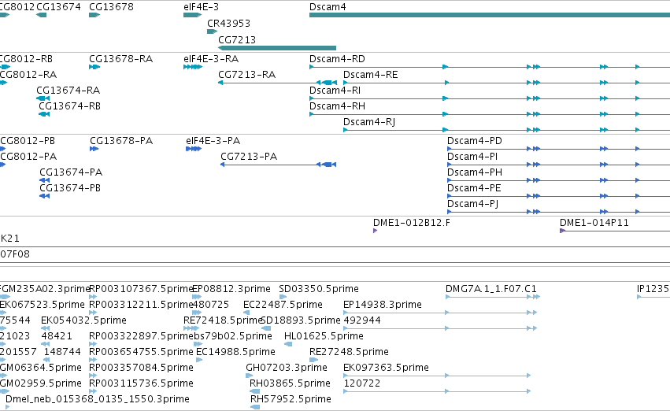This screenshot has width=670, height=411.
Task: Select the Dscam4-PD protein label
Action: 474,141
